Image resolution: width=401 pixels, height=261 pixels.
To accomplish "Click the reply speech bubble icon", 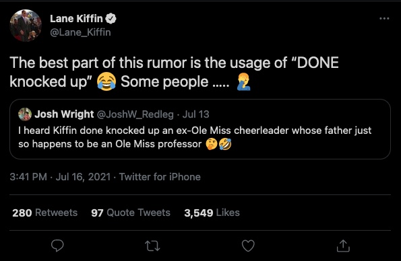I will click(57, 246).
